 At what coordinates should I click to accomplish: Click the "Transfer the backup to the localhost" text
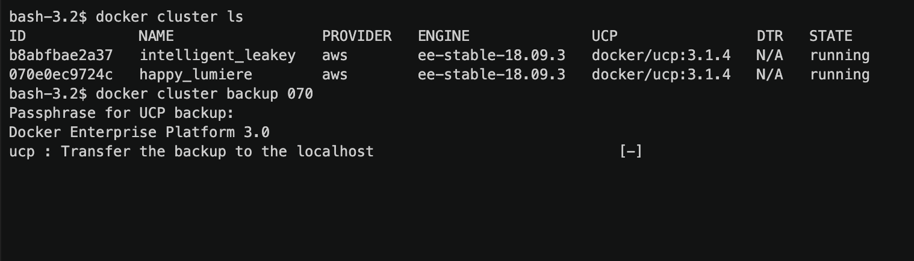point(217,152)
